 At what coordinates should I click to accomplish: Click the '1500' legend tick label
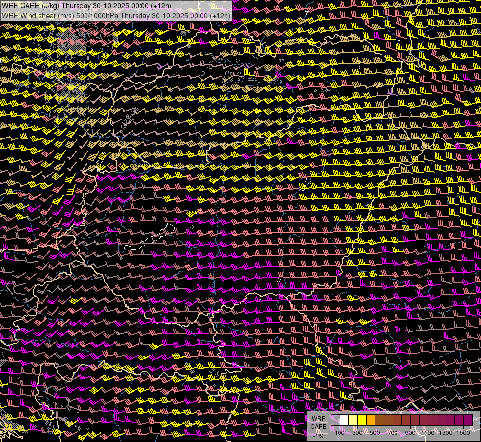point(463,433)
